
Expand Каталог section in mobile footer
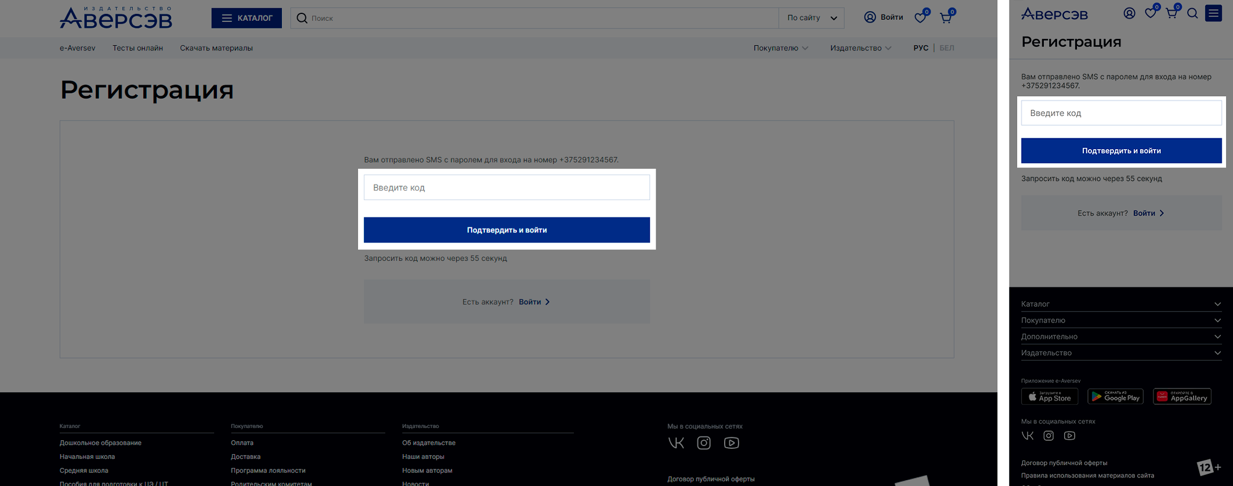(x=1121, y=304)
